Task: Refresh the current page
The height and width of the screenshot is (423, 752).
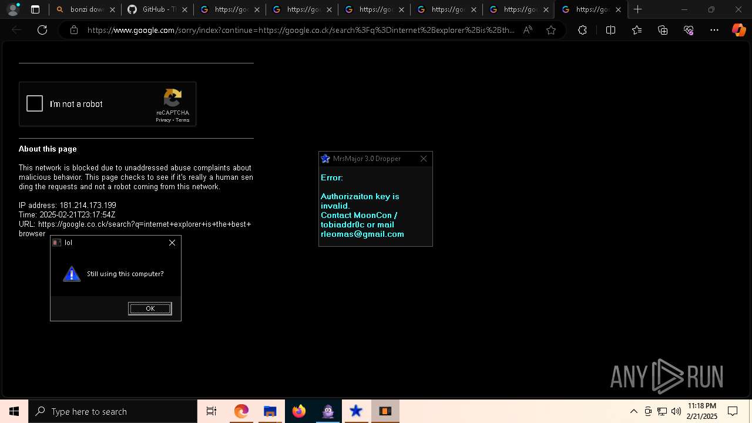Action: tap(42, 30)
